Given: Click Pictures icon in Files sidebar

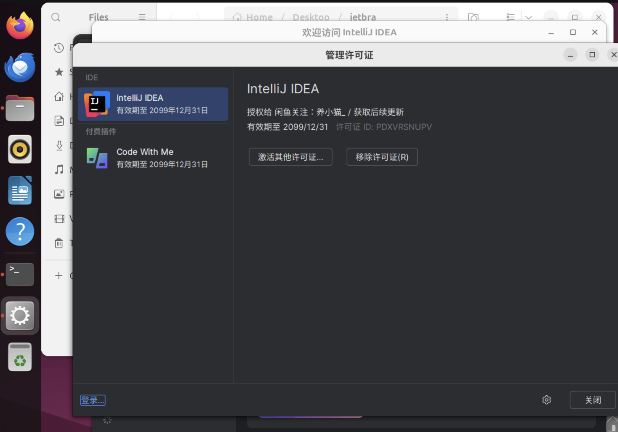Looking at the screenshot, I should [x=59, y=194].
